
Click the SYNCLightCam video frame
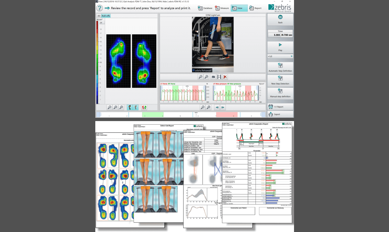click(x=213, y=44)
